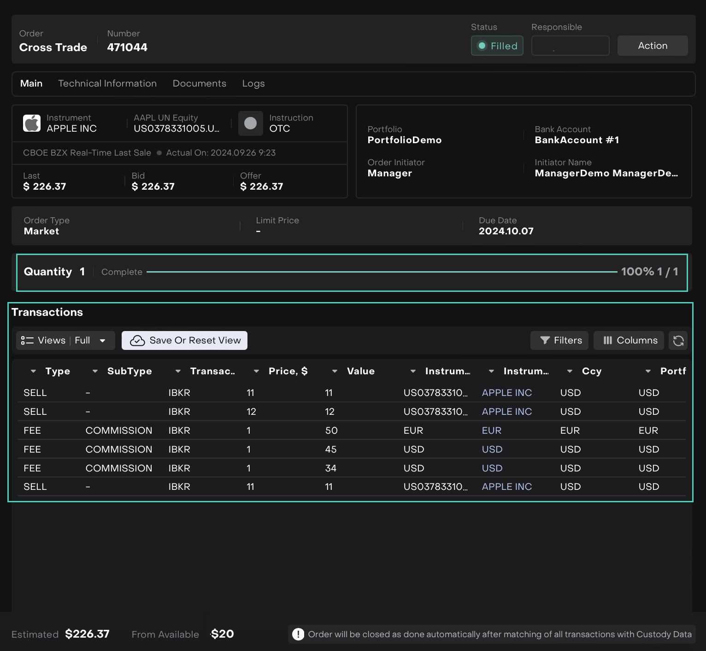Switch to the Technical Information tab
The height and width of the screenshot is (651, 706).
pyautogui.click(x=107, y=84)
